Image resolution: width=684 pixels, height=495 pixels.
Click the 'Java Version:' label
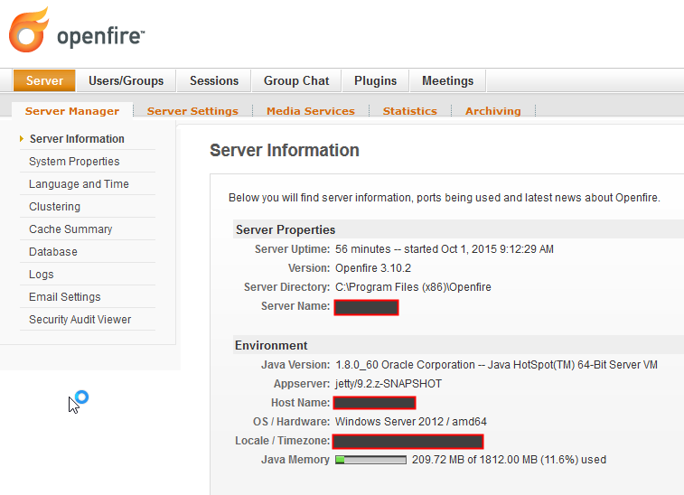295,365
